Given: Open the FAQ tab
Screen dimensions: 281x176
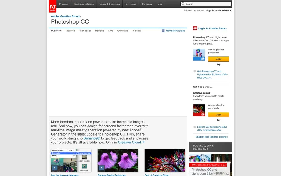Looking at the screenshot, I should pyautogui.click(x=111, y=31).
